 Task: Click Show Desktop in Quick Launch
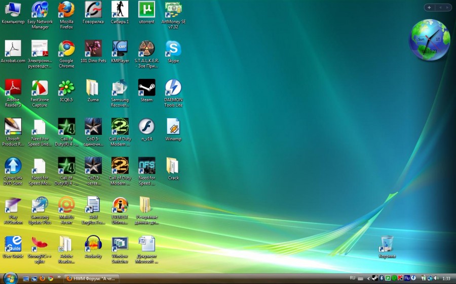coord(26,278)
